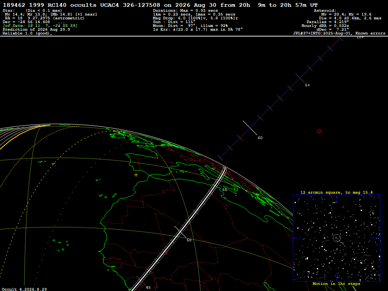The height and width of the screenshot is (291, 388).
Task: Click the yellow plus crosshair over the ocean
Action: [136, 175]
